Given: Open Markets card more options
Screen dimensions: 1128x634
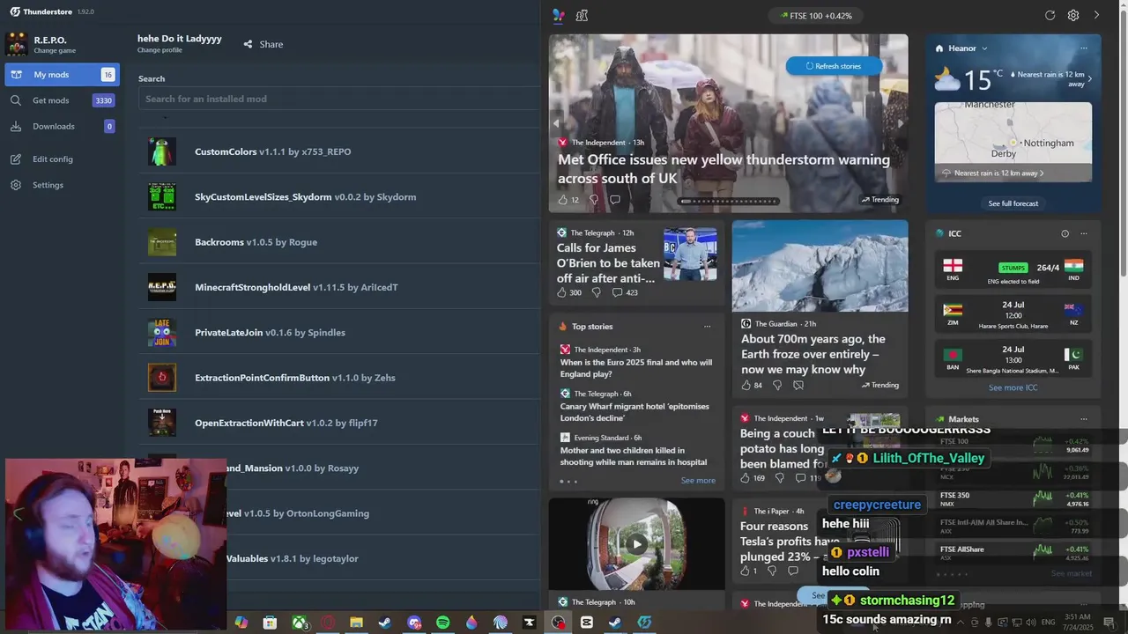Looking at the screenshot, I should [1084, 419].
